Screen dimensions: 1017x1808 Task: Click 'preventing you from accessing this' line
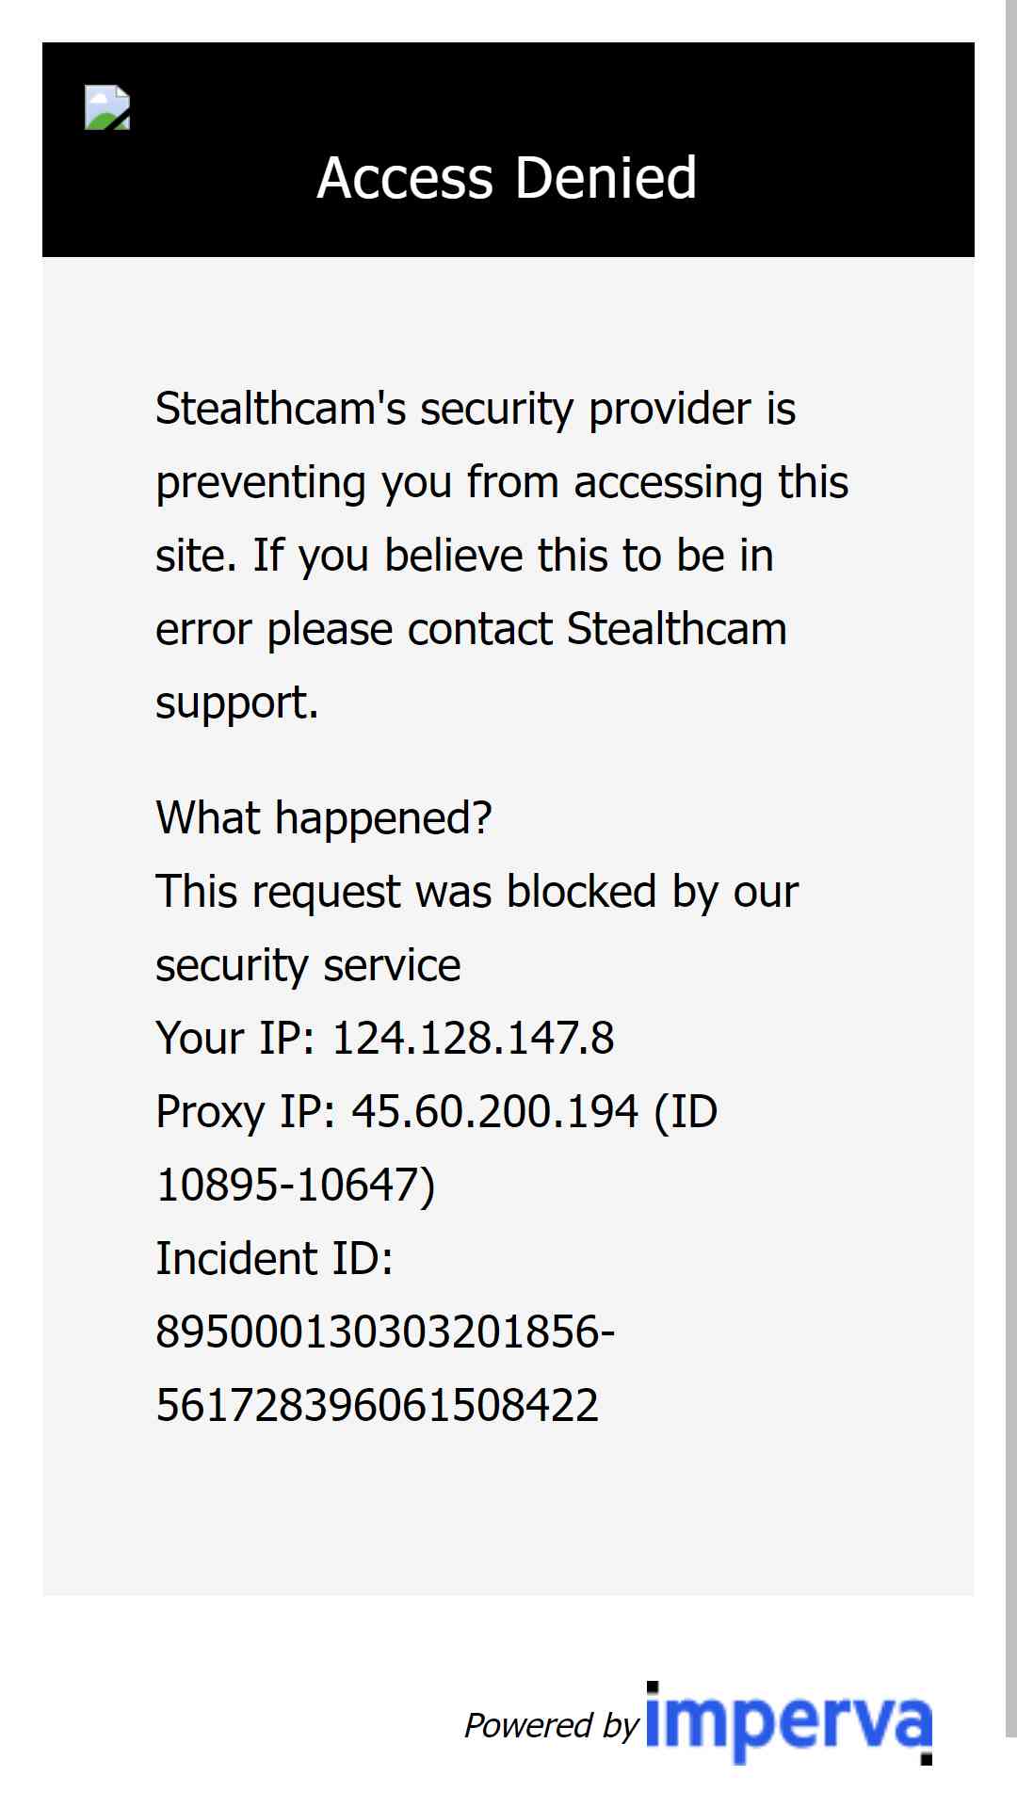tap(503, 482)
